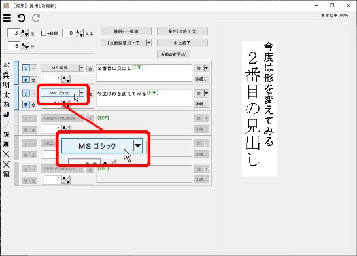Select the blue row handle of 今度は形を変えてみる
This screenshot has width=357, height=256.
pos(16,98)
